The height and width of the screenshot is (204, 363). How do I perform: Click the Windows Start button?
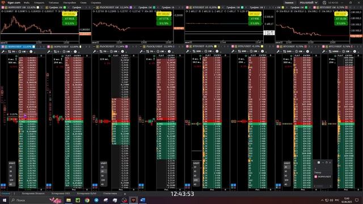click(x=4, y=200)
